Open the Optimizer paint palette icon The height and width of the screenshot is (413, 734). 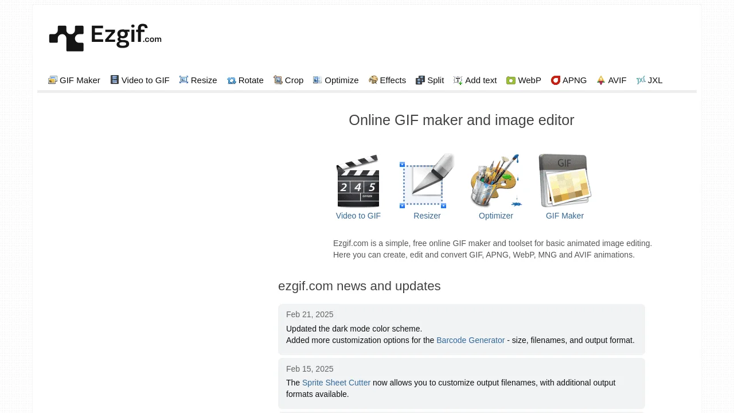(x=495, y=181)
